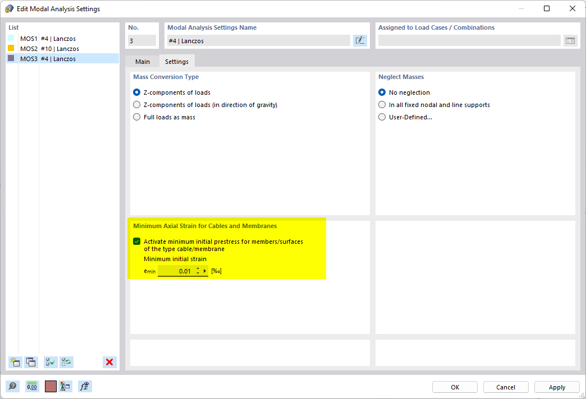This screenshot has height=399, width=586.
Task: Select Z-components of loads in direction of gravity
Action: click(137, 104)
